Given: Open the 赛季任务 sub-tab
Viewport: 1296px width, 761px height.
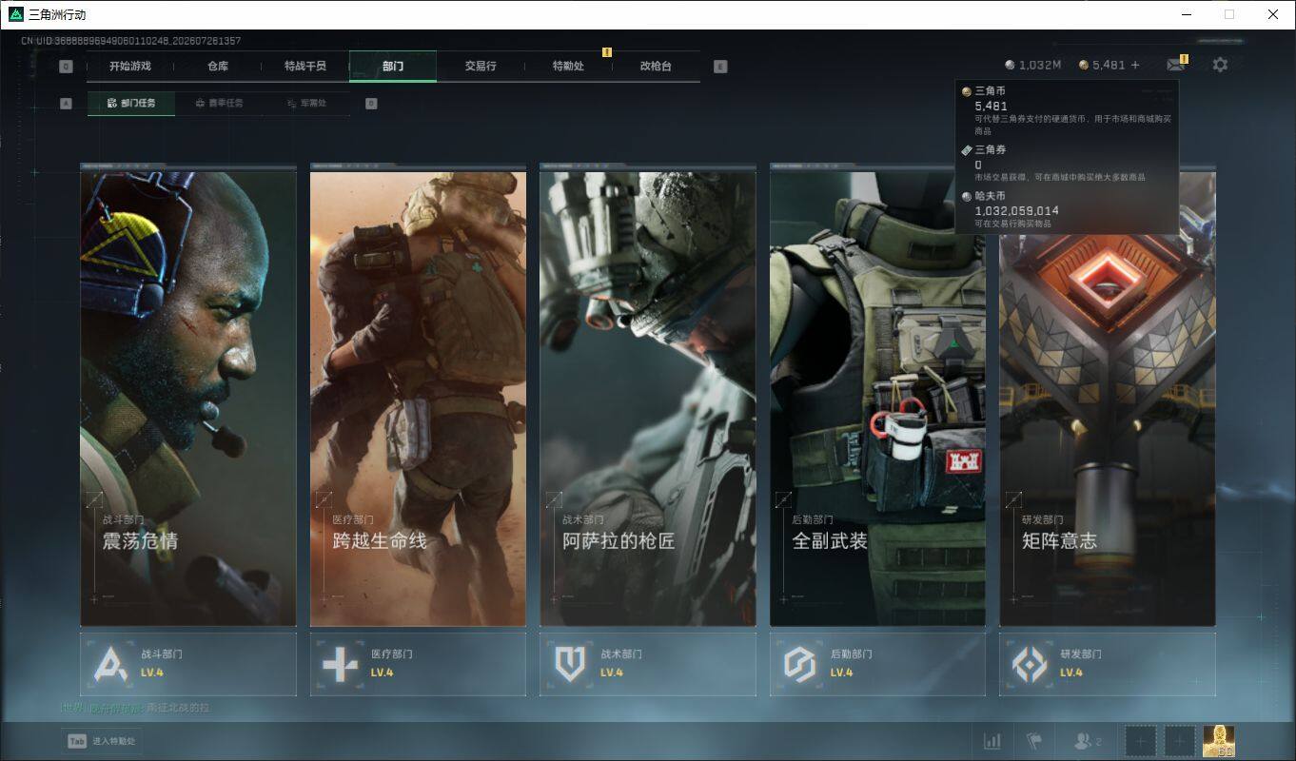Looking at the screenshot, I should point(219,103).
